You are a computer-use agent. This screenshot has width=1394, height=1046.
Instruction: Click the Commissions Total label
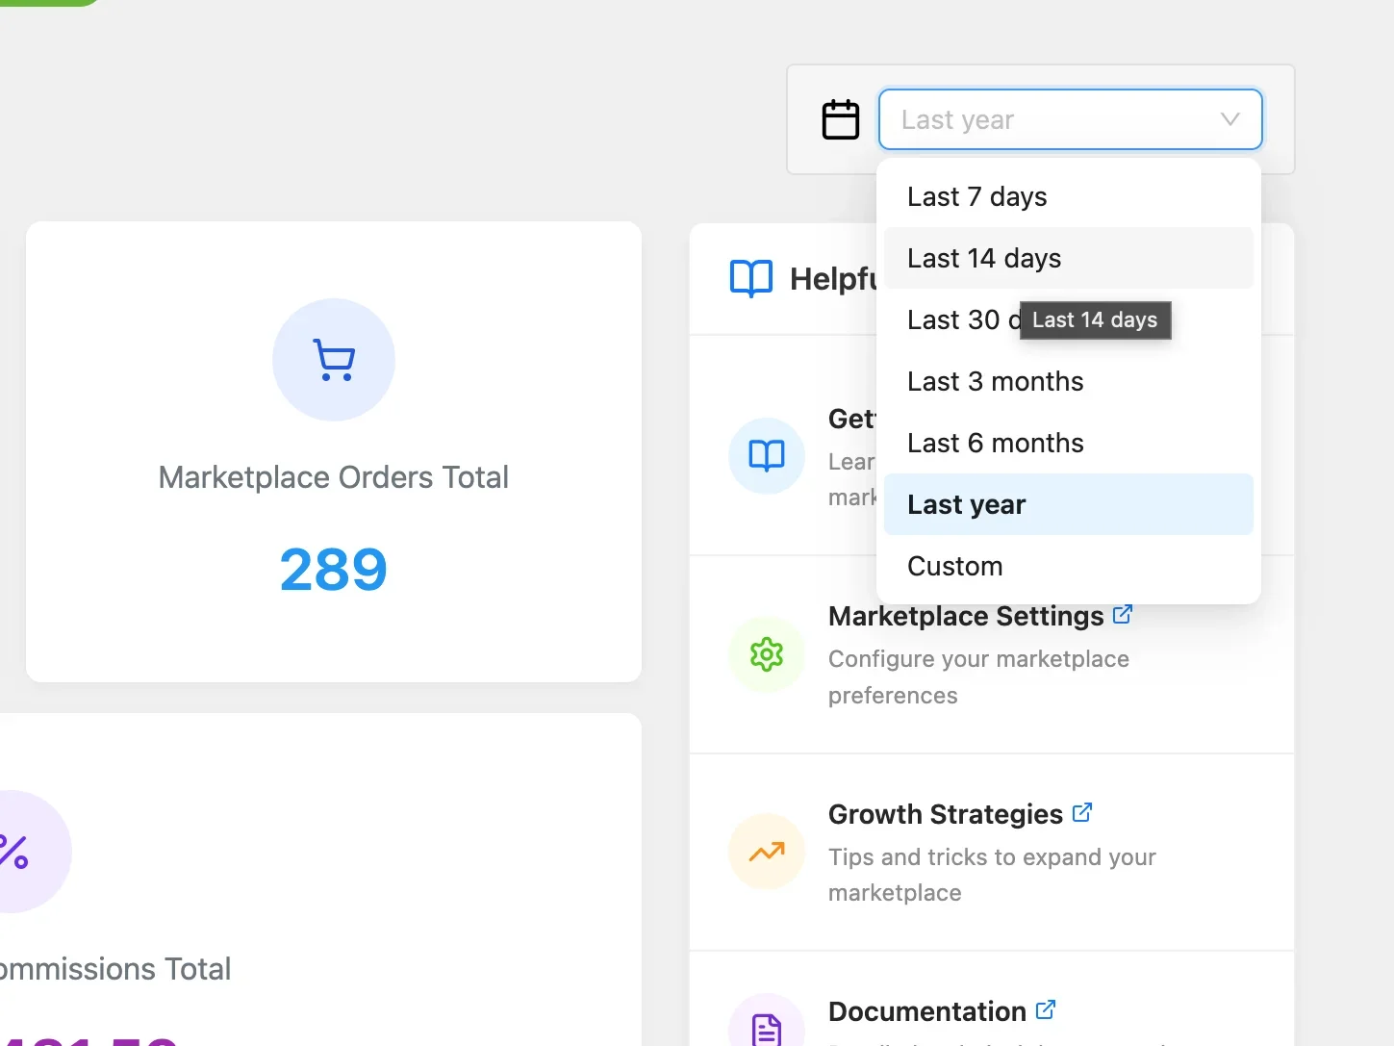[x=115, y=969]
